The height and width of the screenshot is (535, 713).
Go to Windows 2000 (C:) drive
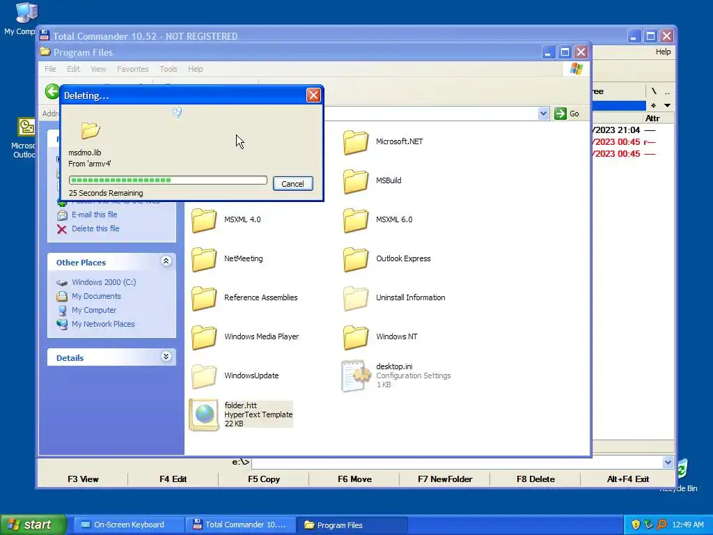pos(104,283)
